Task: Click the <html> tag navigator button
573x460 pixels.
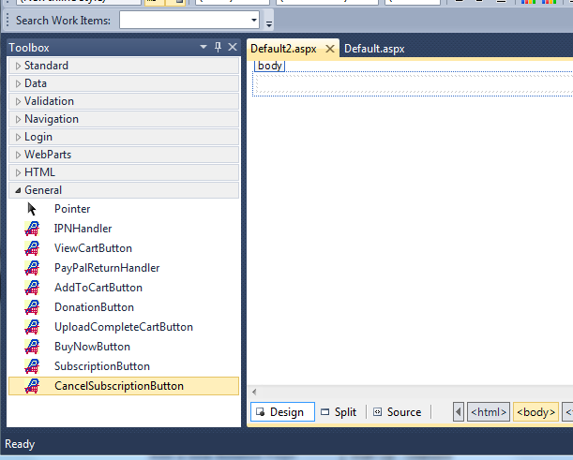Action: coord(489,412)
